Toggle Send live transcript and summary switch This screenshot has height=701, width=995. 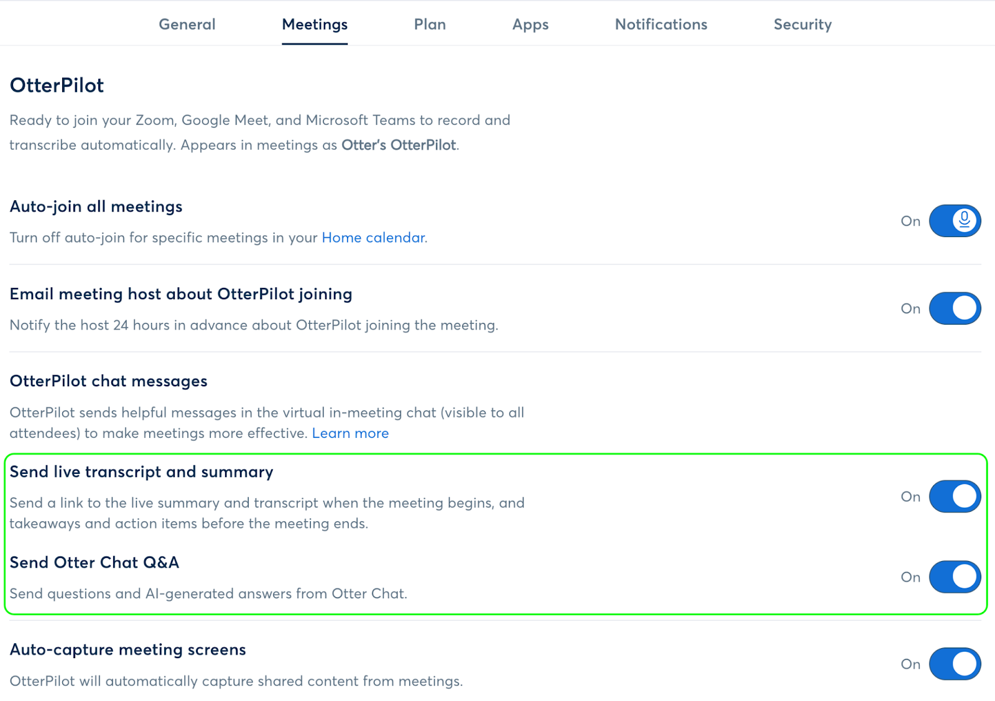tap(955, 496)
